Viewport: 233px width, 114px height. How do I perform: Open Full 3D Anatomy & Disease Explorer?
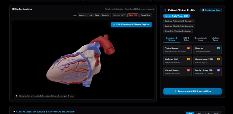pyautogui.click(x=131, y=24)
